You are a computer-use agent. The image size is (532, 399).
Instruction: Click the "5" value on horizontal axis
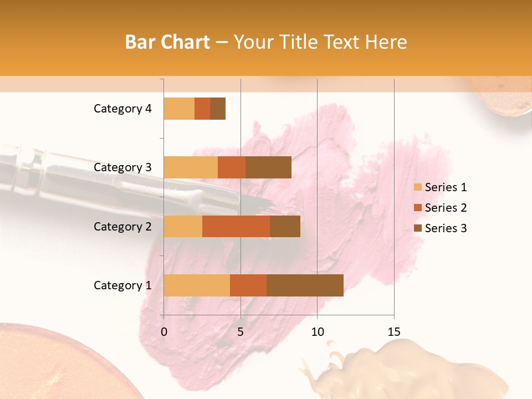point(241,332)
